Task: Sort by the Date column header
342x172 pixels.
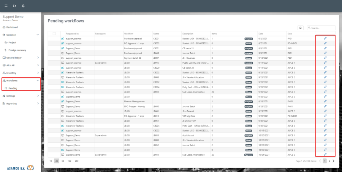Action: click(261, 34)
